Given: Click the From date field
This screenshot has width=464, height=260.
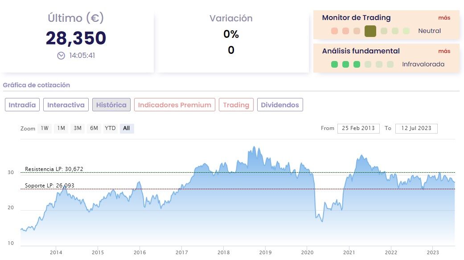Looking at the screenshot, I should click(358, 128).
